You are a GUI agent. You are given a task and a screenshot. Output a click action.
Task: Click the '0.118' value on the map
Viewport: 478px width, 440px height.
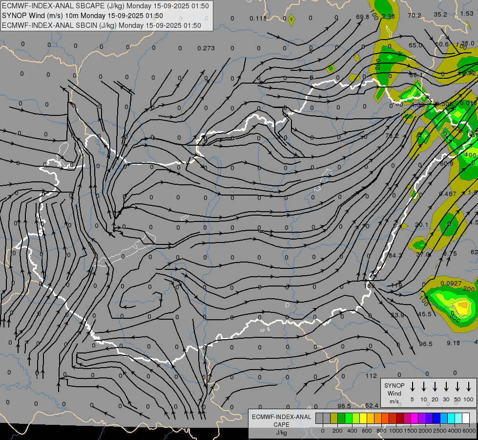258,19
